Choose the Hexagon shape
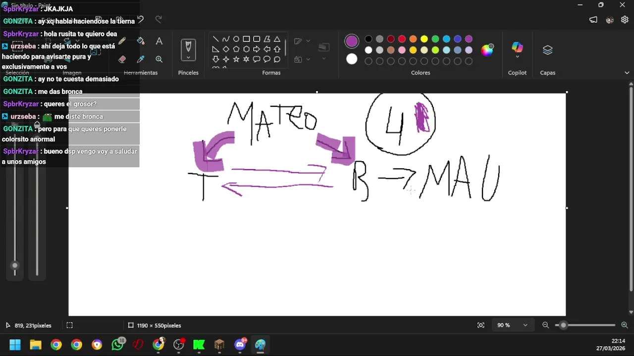Viewport: 634px width, 356px height. (246, 49)
